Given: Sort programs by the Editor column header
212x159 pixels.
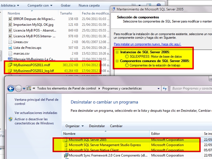Looking at the screenshot, I should 176,134.
